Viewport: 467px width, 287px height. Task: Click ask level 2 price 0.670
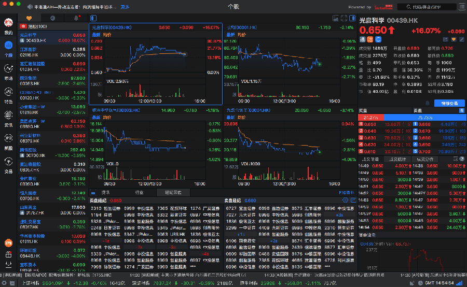(x=424, y=131)
